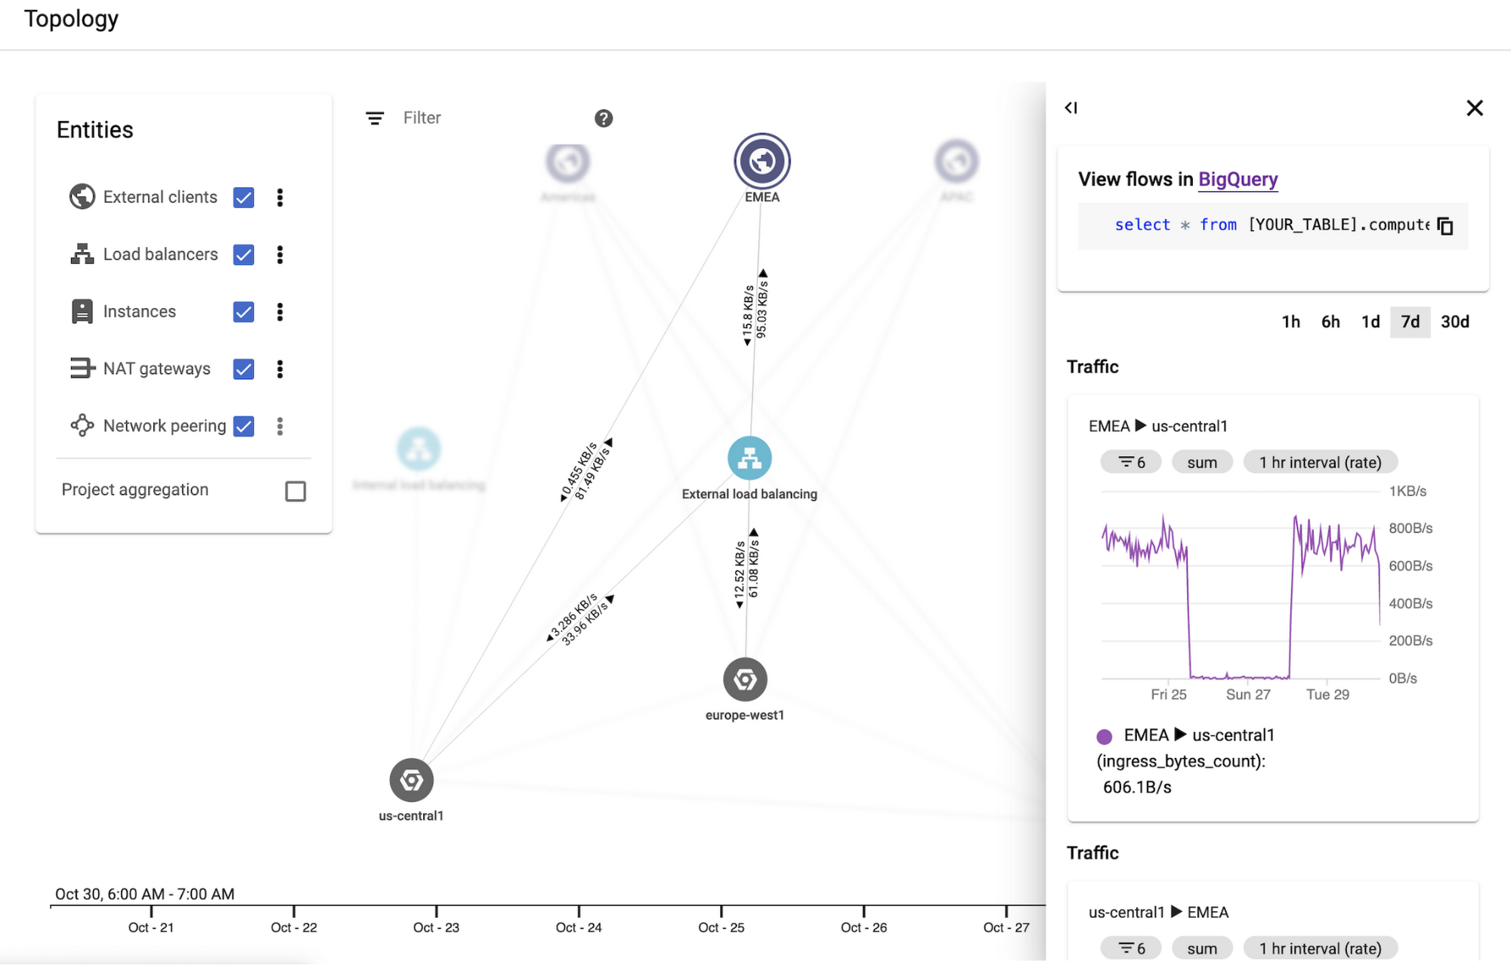1511x965 pixels.
Task: Click the copy SQL query button
Action: 1447,224
